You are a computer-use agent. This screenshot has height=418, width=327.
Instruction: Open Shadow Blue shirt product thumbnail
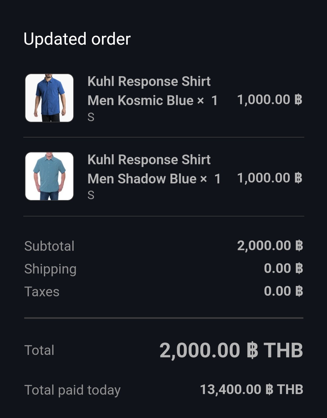coord(49,176)
